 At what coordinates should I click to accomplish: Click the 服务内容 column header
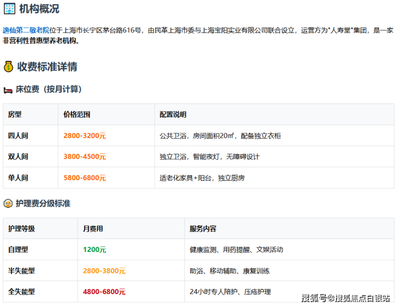point(203,229)
